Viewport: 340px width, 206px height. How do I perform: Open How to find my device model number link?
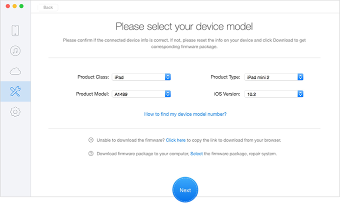[185, 114]
